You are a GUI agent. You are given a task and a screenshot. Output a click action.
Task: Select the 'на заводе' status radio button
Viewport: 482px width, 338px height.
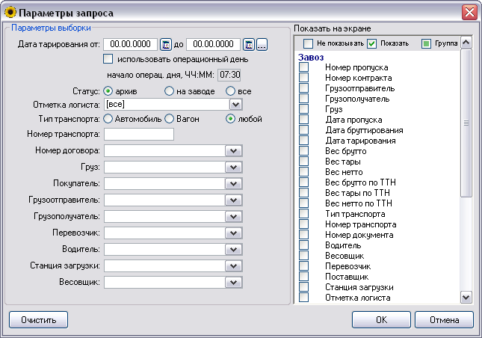coord(170,90)
